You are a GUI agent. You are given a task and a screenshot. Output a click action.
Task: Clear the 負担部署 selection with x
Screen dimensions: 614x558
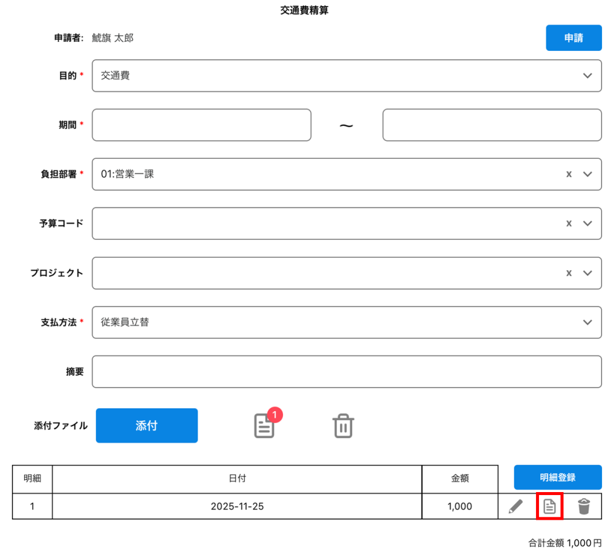[568, 174]
